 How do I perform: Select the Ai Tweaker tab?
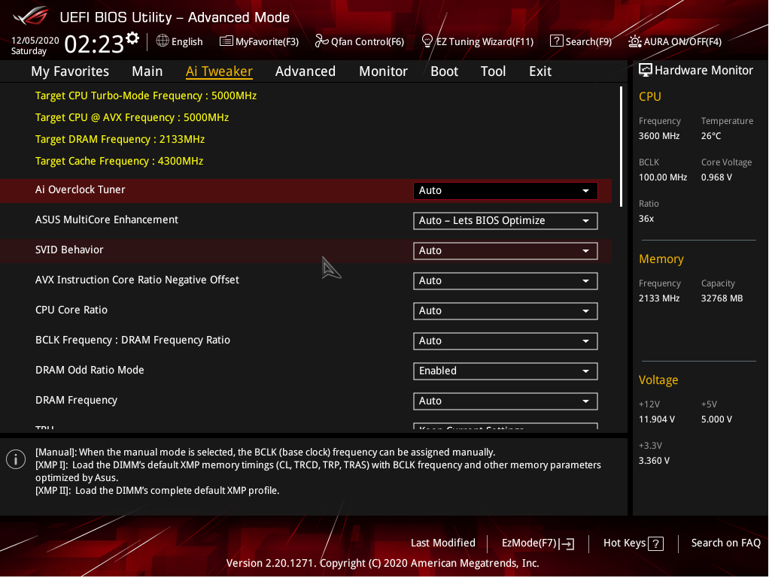[219, 71]
